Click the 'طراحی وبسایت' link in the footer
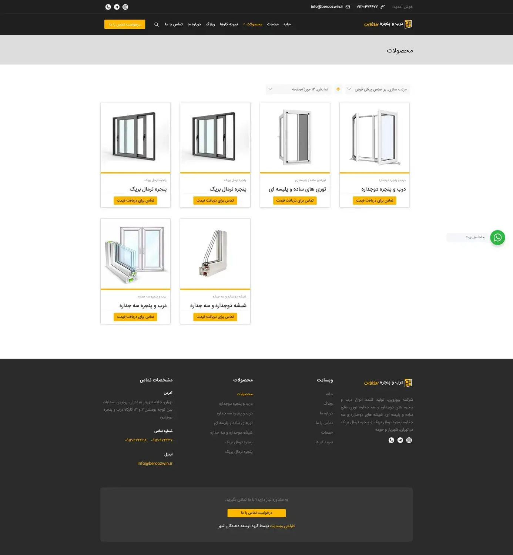 click(282, 526)
